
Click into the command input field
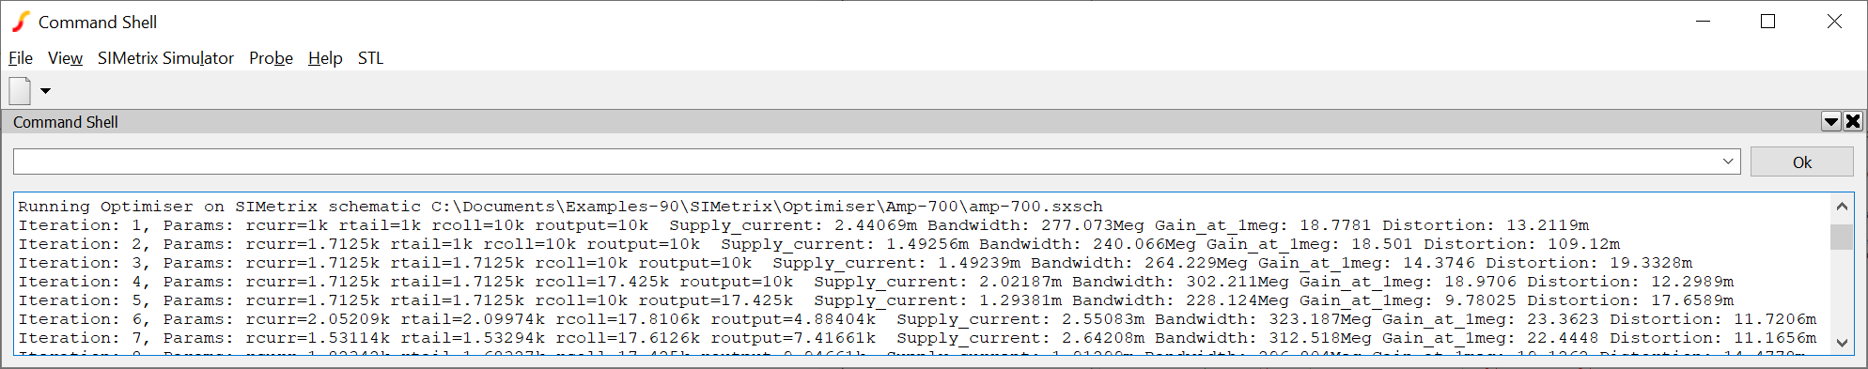point(865,161)
